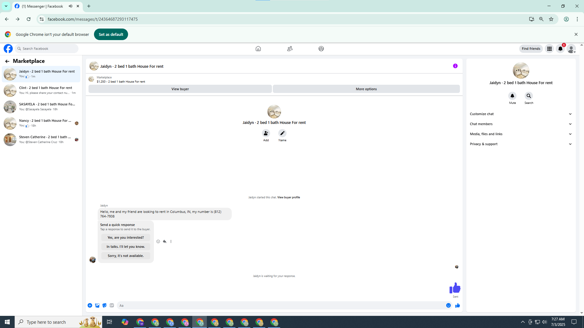Toggle the conversation information panel
The image size is (584, 328).
point(455,66)
